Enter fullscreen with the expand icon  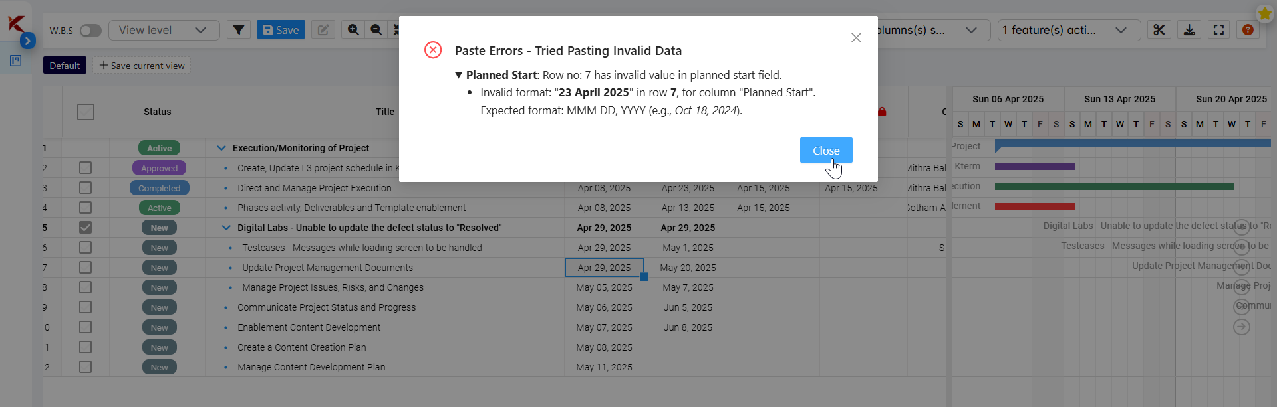pos(1218,30)
